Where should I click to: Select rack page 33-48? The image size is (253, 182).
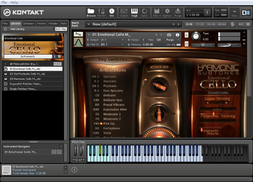(211, 24)
